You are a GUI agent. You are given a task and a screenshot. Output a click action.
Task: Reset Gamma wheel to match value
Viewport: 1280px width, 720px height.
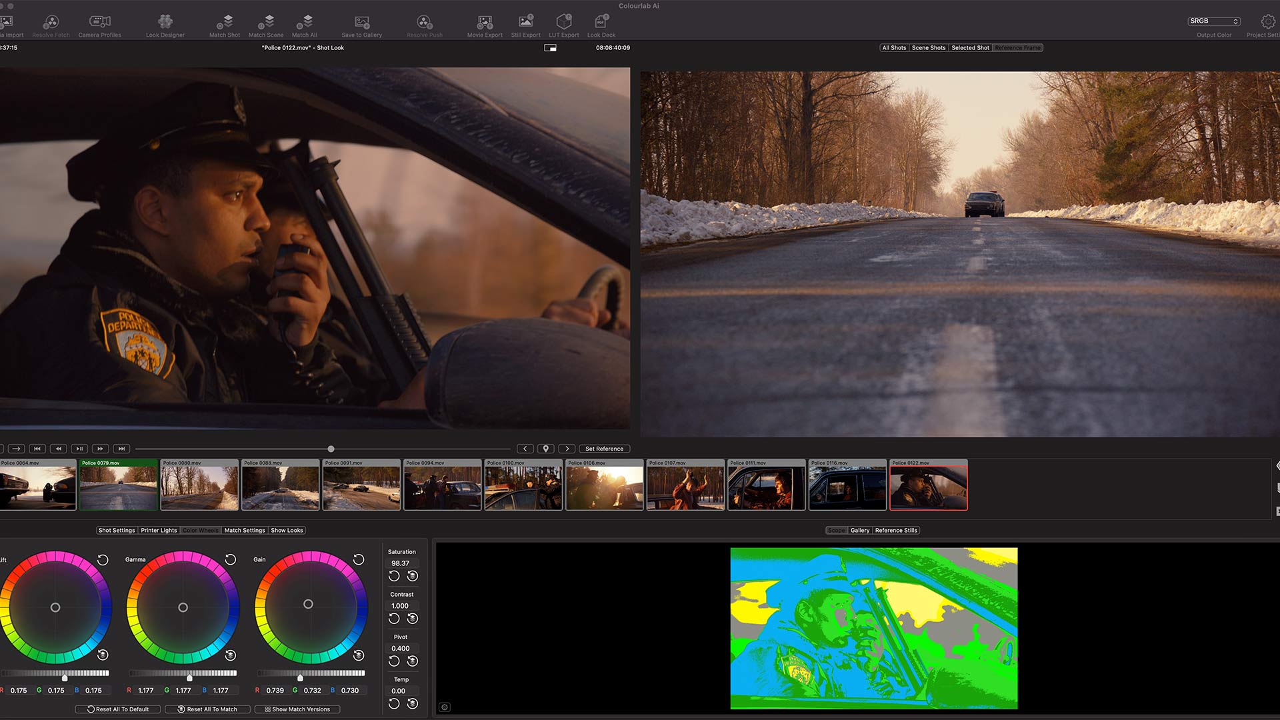pos(231,655)
